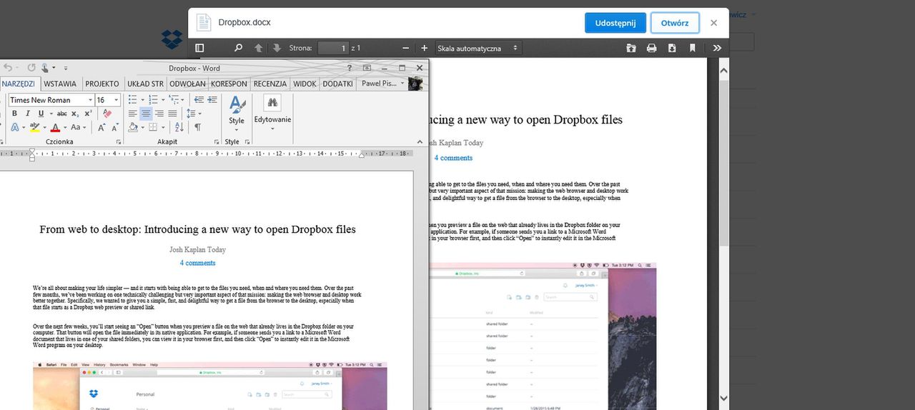
Task: Click the yellow text highlight color button
Action: [34, 127]
